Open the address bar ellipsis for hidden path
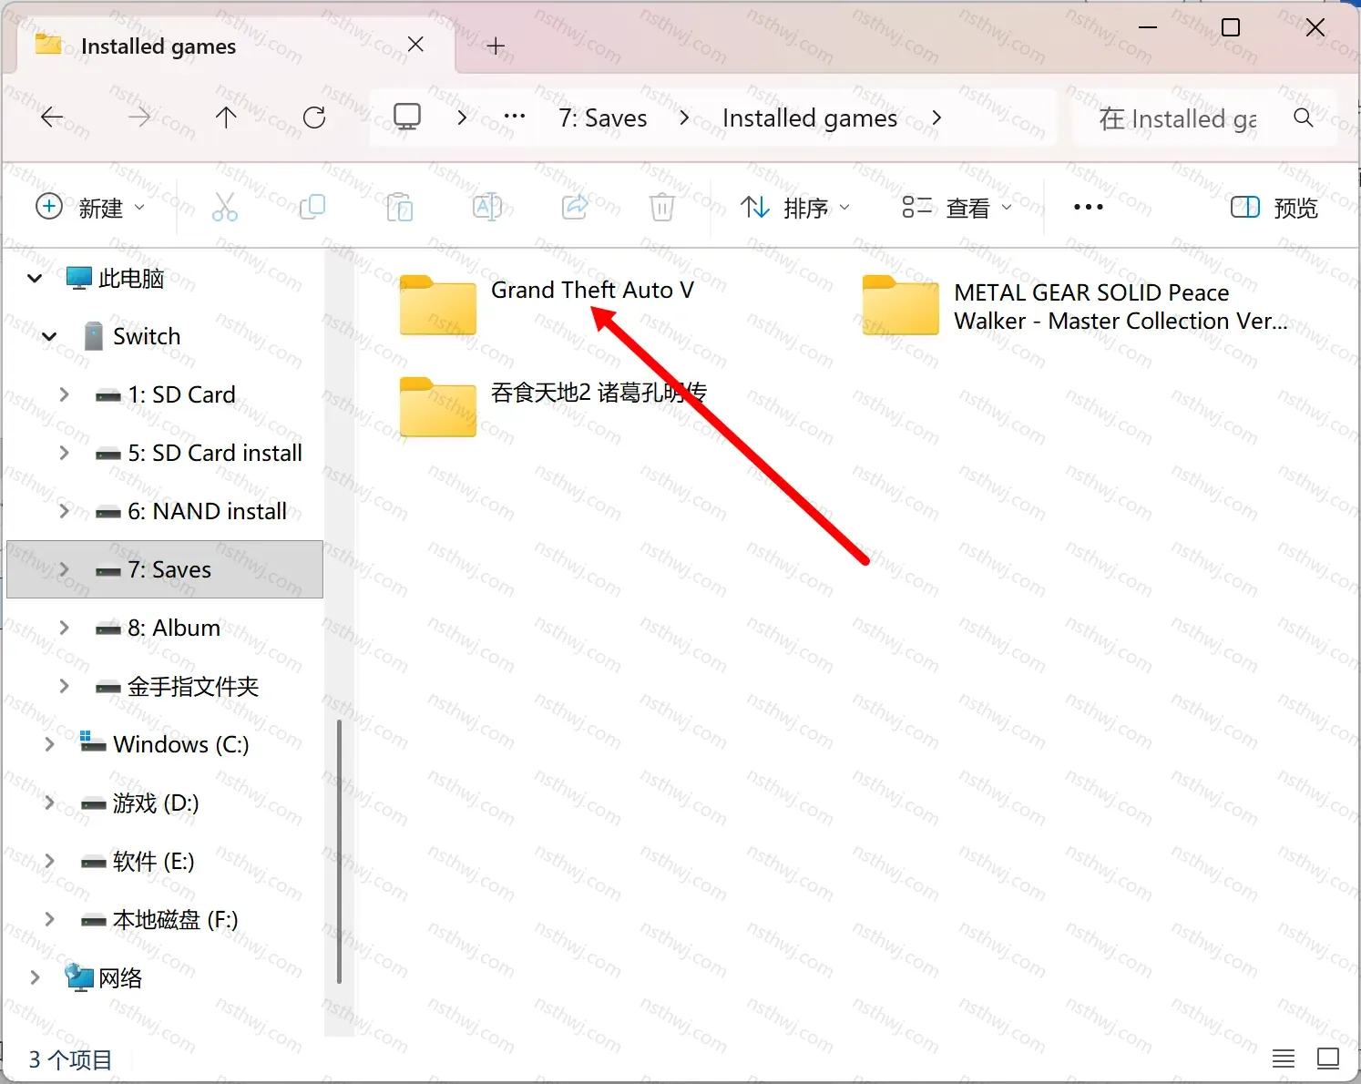This screenshot has height=1084, width=1361. pos(515,117)
